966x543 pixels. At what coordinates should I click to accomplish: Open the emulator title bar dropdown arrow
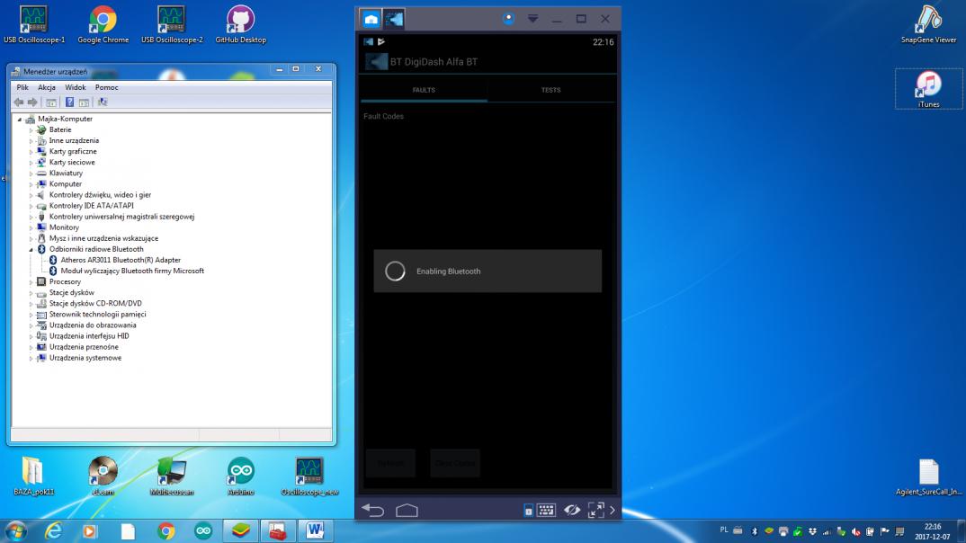[x=532, y=19]
